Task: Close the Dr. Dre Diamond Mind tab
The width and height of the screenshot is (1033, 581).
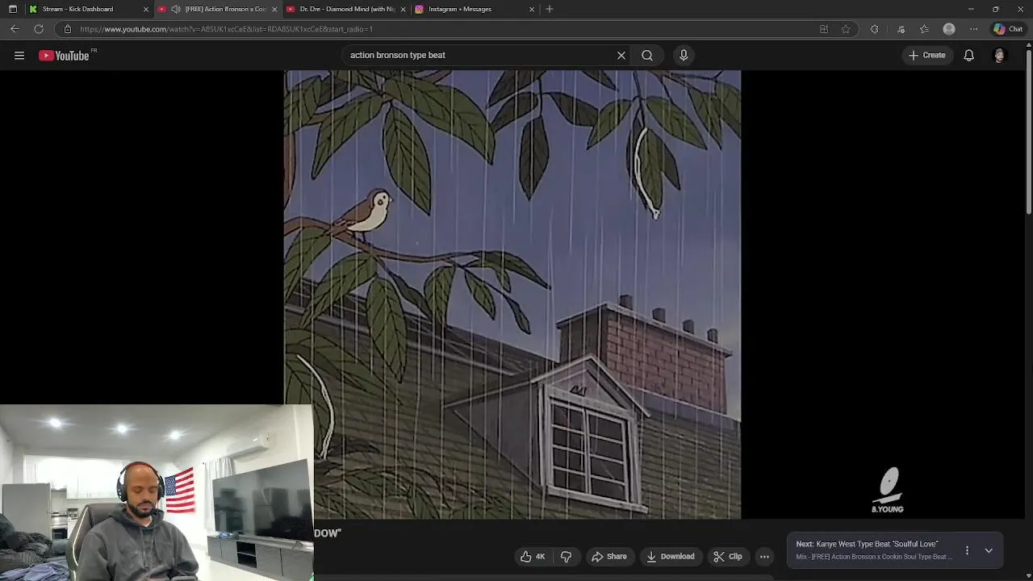Action: (403, 9)
